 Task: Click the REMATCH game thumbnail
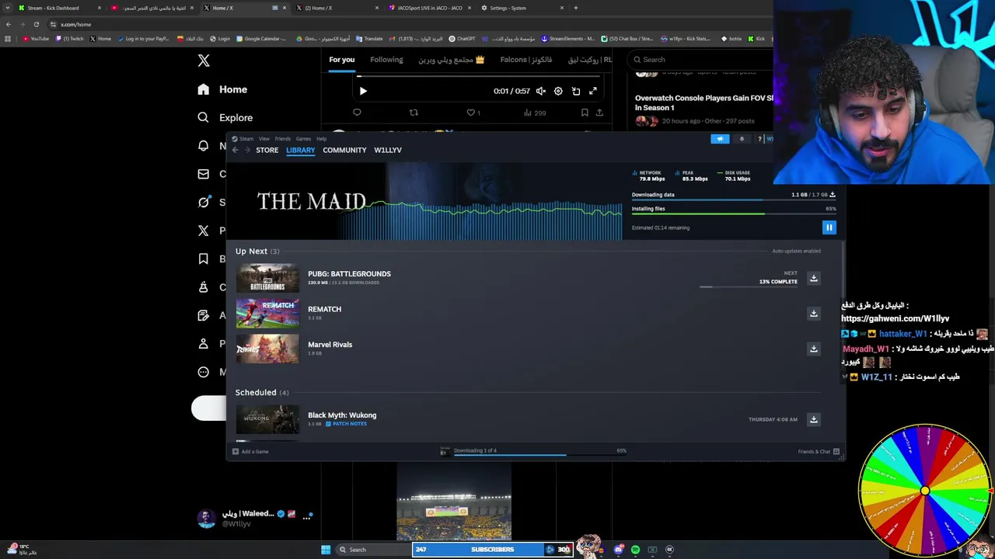coord(267,314)
